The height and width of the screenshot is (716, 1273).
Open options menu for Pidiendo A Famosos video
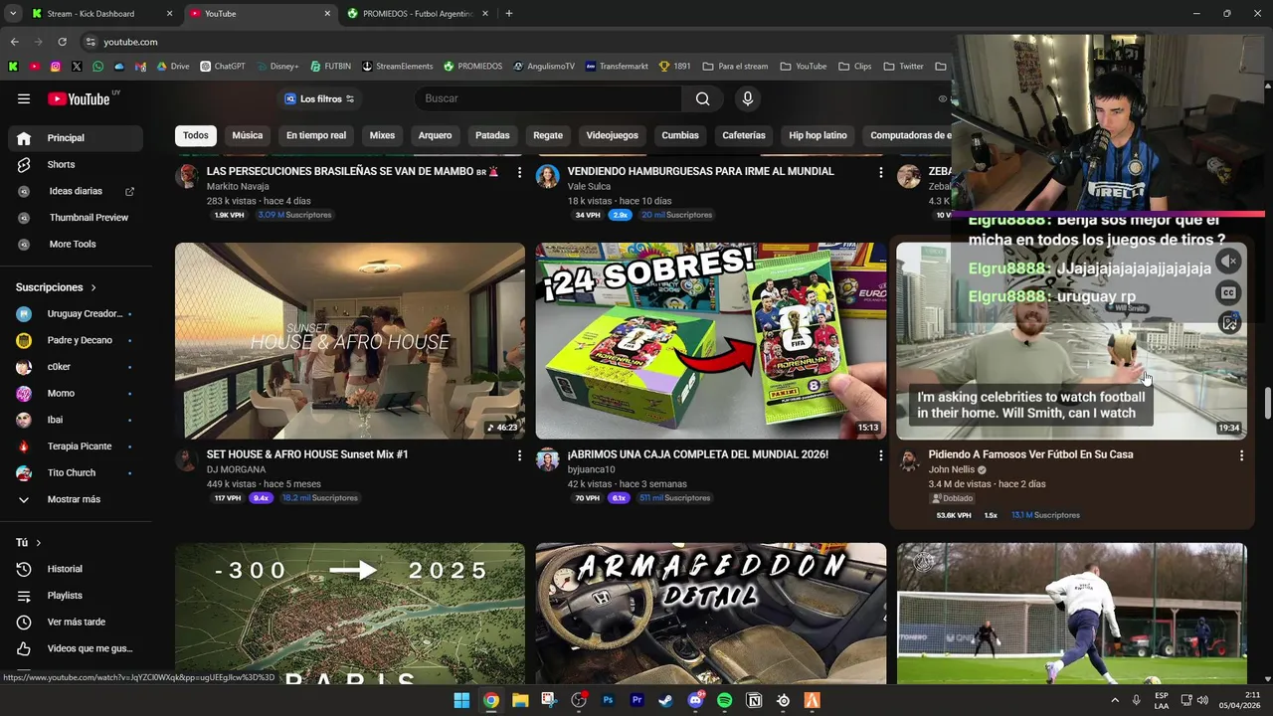[x=1241, y=455]
